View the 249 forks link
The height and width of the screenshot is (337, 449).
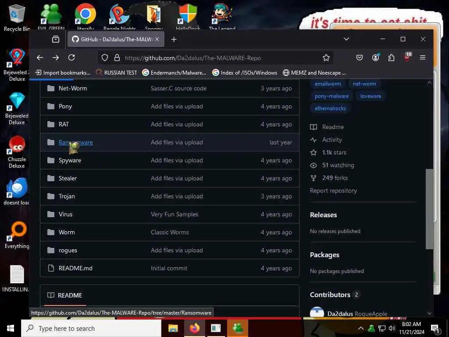point(329,178)
